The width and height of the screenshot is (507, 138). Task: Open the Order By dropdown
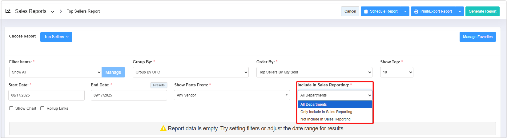314,72
